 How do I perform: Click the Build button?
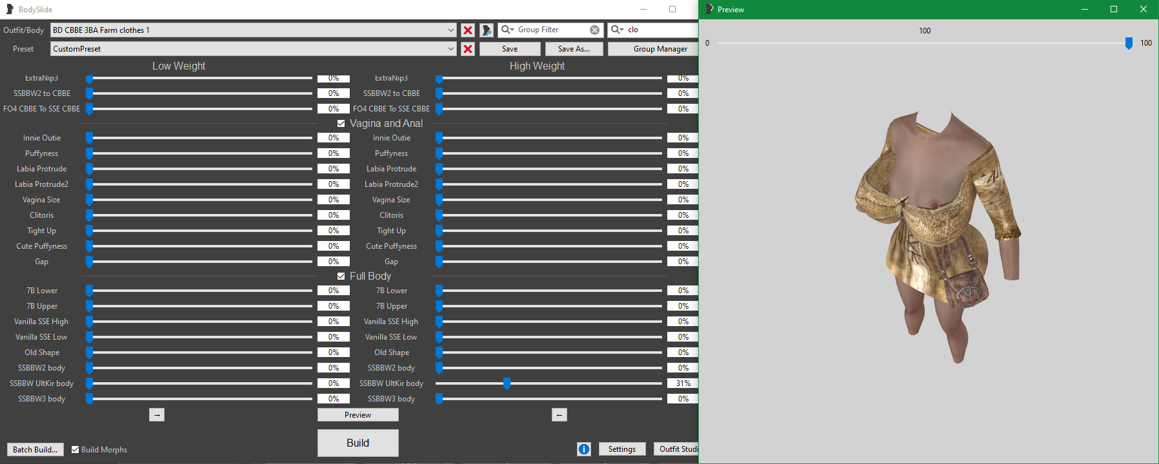[x=358, y=443]
